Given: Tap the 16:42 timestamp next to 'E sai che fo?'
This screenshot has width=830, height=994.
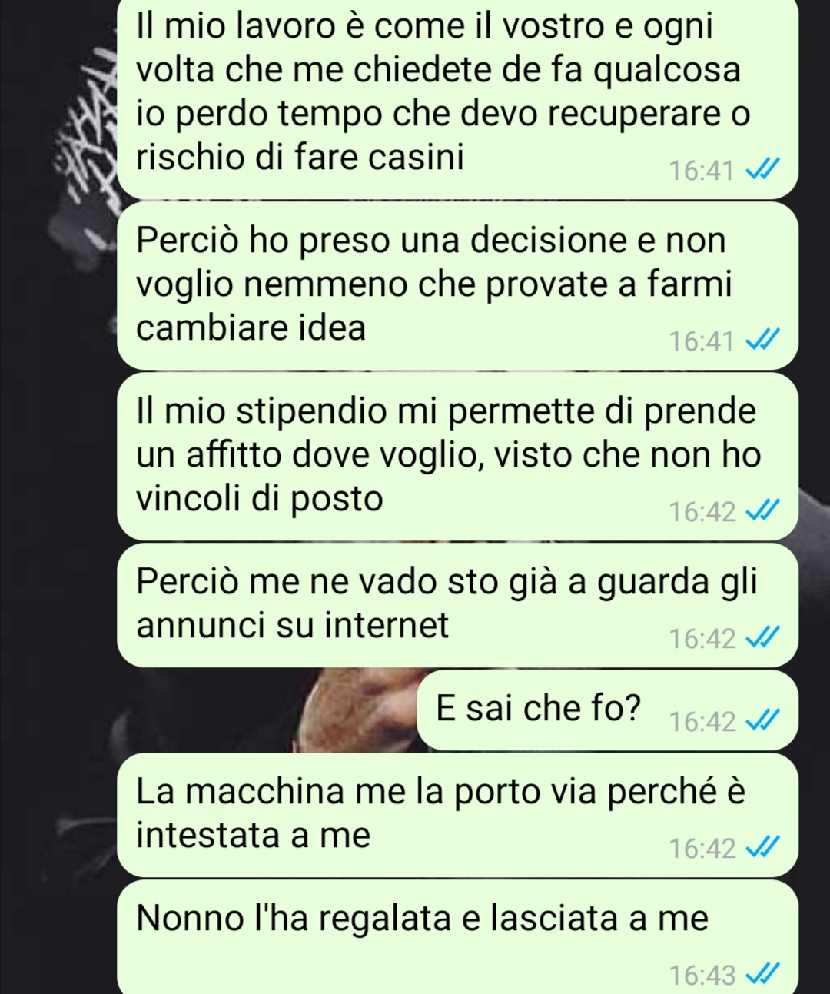Looking at the screenshot, I should 702,723.
